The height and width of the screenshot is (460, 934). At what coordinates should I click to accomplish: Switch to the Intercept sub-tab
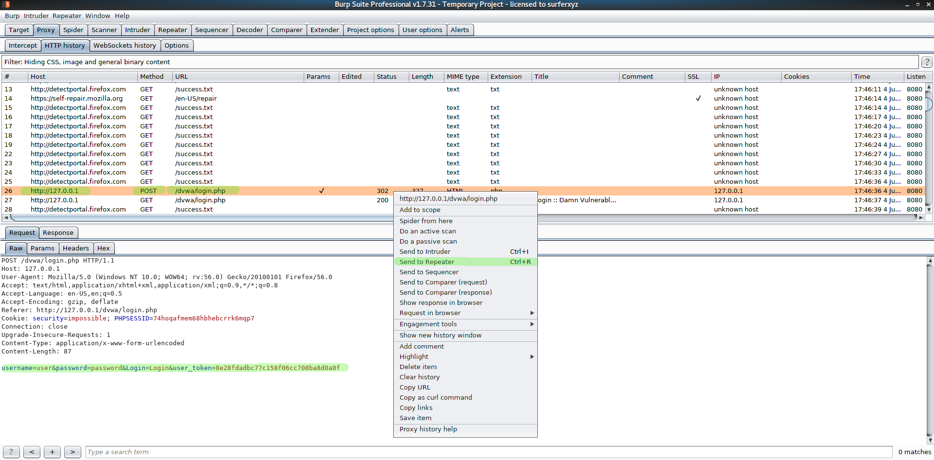[x=23, y=45]
